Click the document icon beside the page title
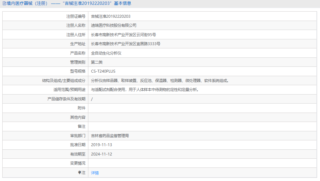 pos(4,4)
